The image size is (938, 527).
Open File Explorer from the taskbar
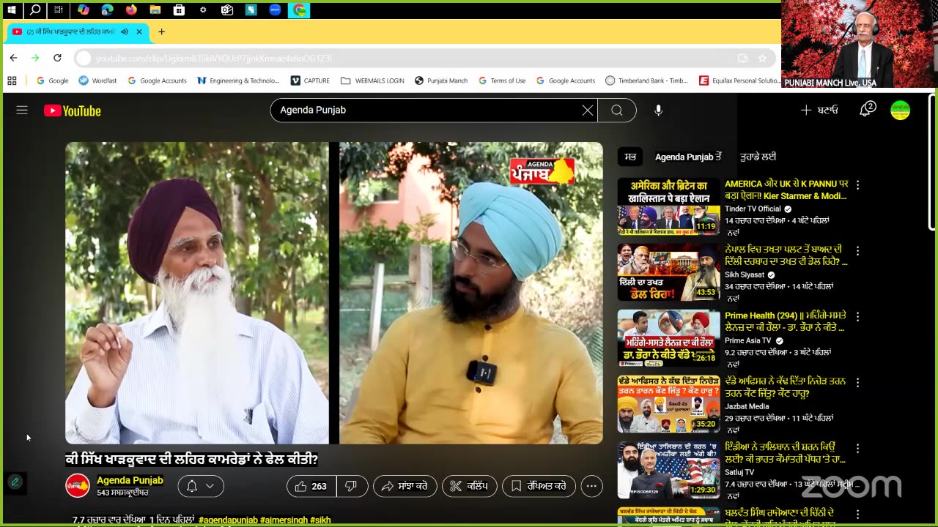(155, 10)
